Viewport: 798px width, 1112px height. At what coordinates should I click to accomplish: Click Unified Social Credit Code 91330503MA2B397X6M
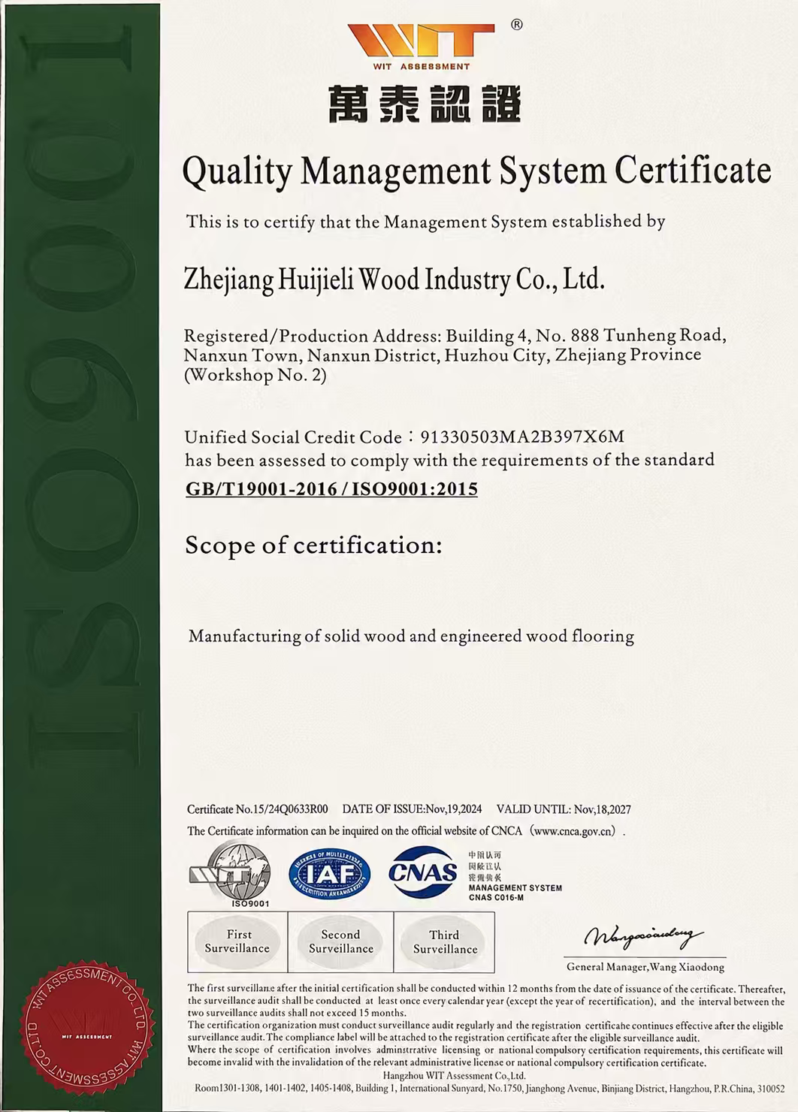[405, 437]
